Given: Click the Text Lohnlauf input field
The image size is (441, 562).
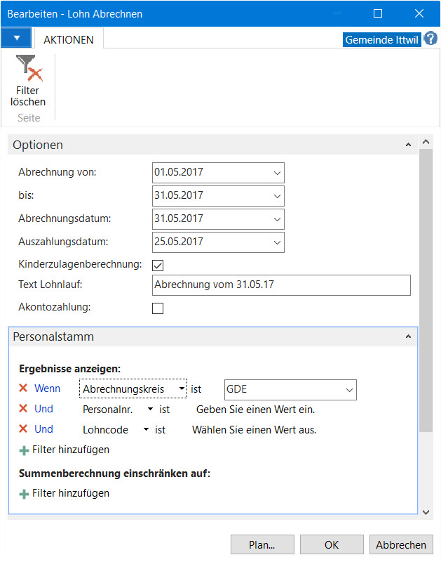Looking at the screenshot, I should 281,285.
